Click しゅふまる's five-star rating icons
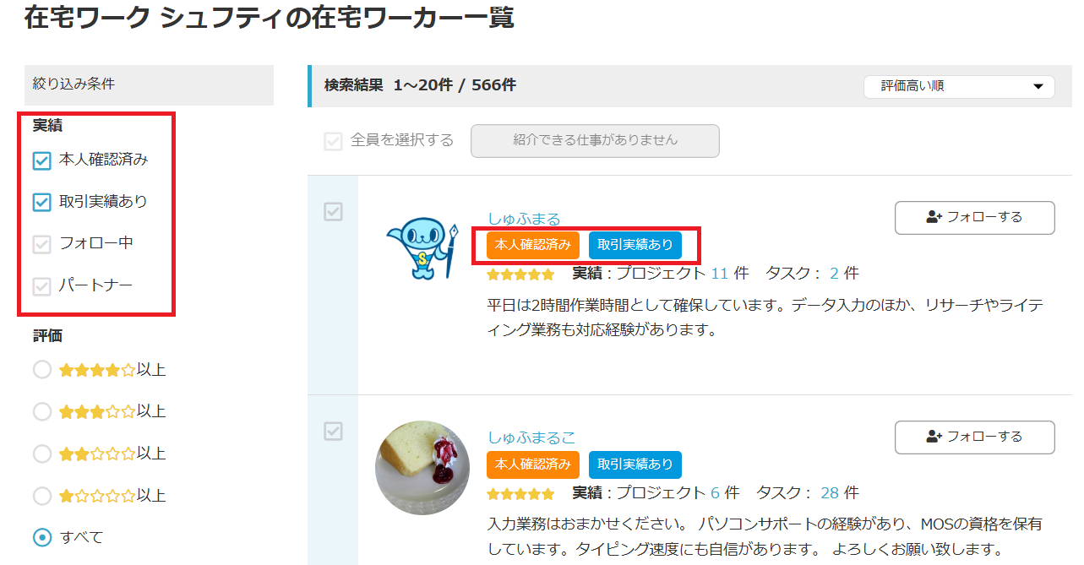The height and width of the screenshot is (565, 1084). pos(520,273)
